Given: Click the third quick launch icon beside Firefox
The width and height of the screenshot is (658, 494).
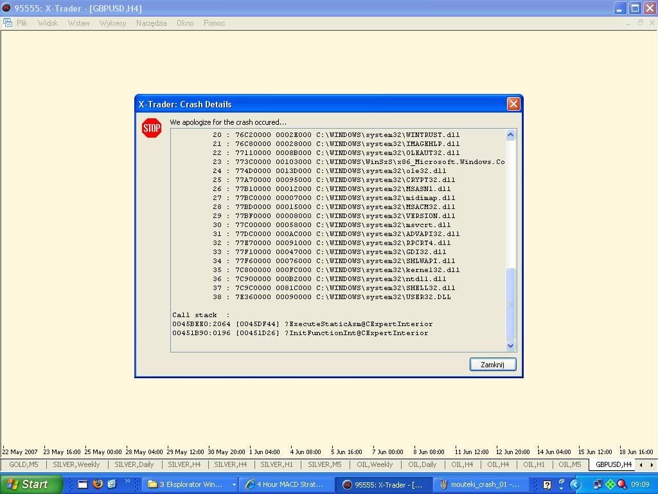Looking at the screenshot, I should 112,484.
